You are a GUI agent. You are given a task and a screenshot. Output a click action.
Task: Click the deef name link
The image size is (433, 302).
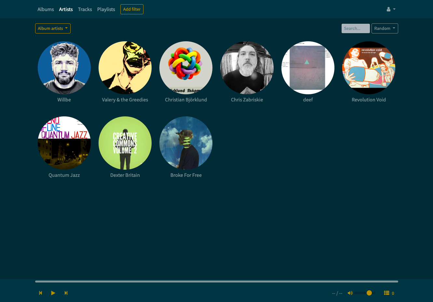point(308,100)
